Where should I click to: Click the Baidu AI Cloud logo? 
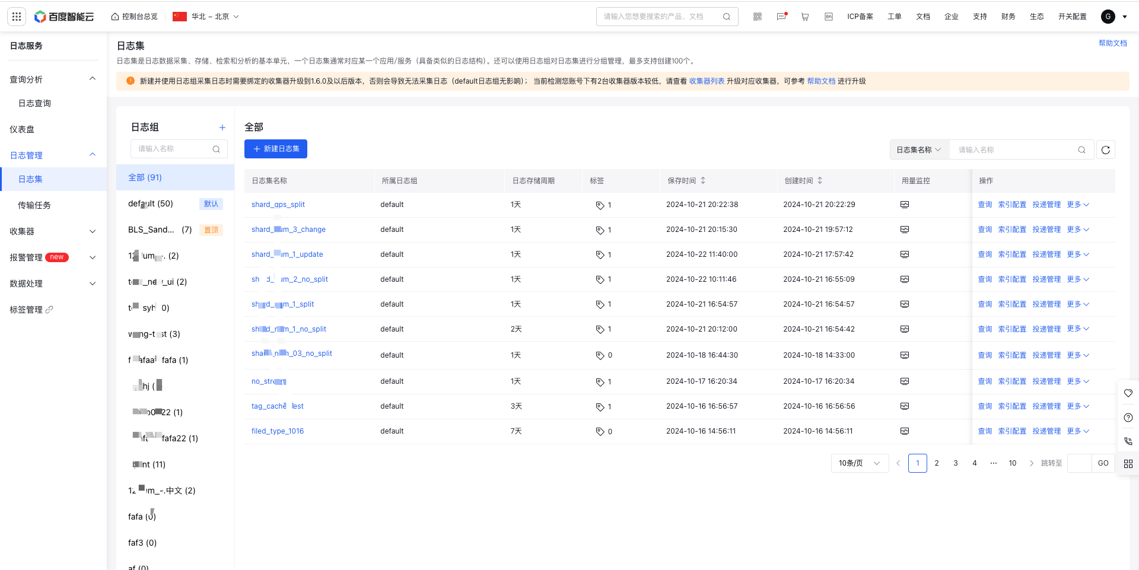pos(64,17)
